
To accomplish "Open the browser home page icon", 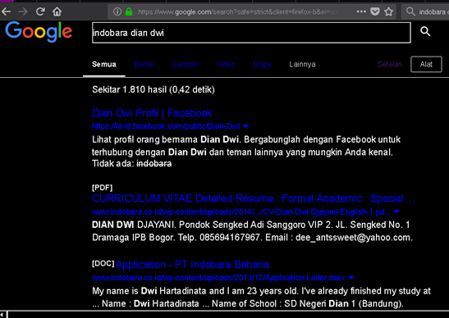I will (x=57, y=11).
